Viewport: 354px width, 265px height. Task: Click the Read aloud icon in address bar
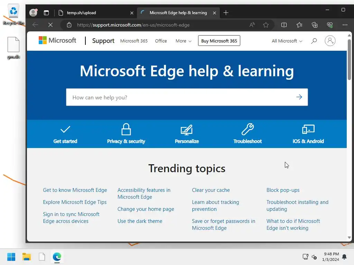click(252, 25)
